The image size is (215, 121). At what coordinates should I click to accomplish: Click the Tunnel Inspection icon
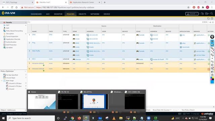tap(4, 36)
